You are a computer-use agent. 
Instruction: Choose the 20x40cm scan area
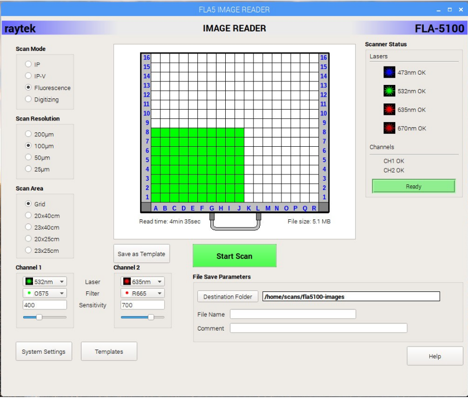point(29,216)
